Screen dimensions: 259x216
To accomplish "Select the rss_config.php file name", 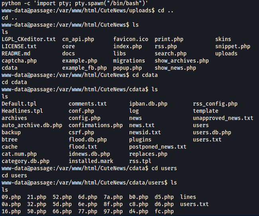I will pos(215,104).
